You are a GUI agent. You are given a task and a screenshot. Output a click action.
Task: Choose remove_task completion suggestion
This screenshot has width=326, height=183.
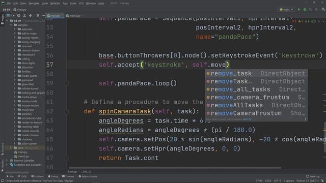pyautogui.click(x=256, y=73)
